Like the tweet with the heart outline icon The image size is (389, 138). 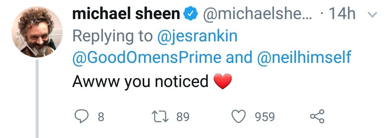click(x=238, y=116)
